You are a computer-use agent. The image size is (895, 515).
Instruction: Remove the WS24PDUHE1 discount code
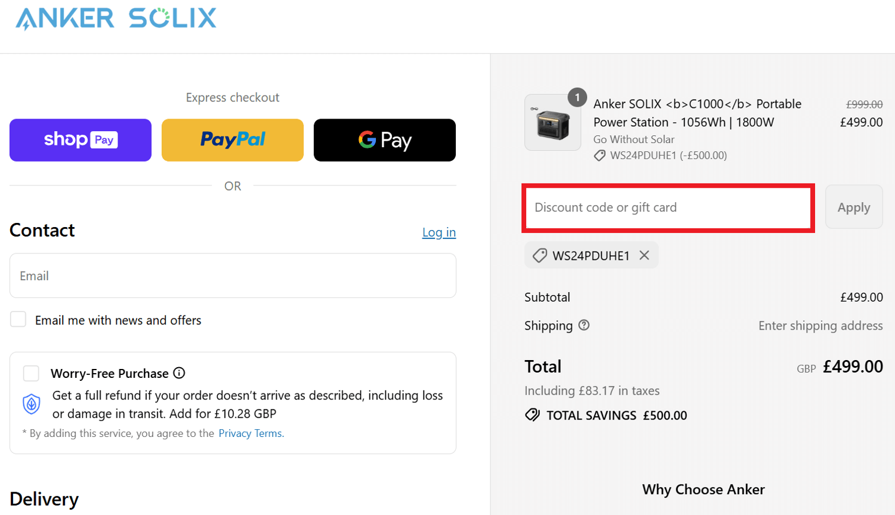click(x=644, y=255)
